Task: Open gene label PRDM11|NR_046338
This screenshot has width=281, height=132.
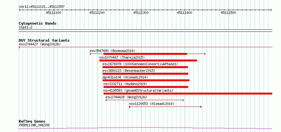Action: [34, 125]
